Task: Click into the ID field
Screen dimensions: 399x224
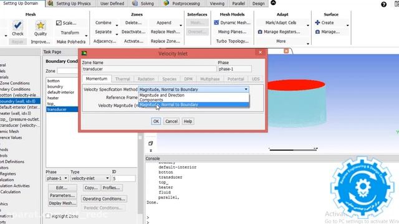Action: pyautogui.click(x=123, y=179)
